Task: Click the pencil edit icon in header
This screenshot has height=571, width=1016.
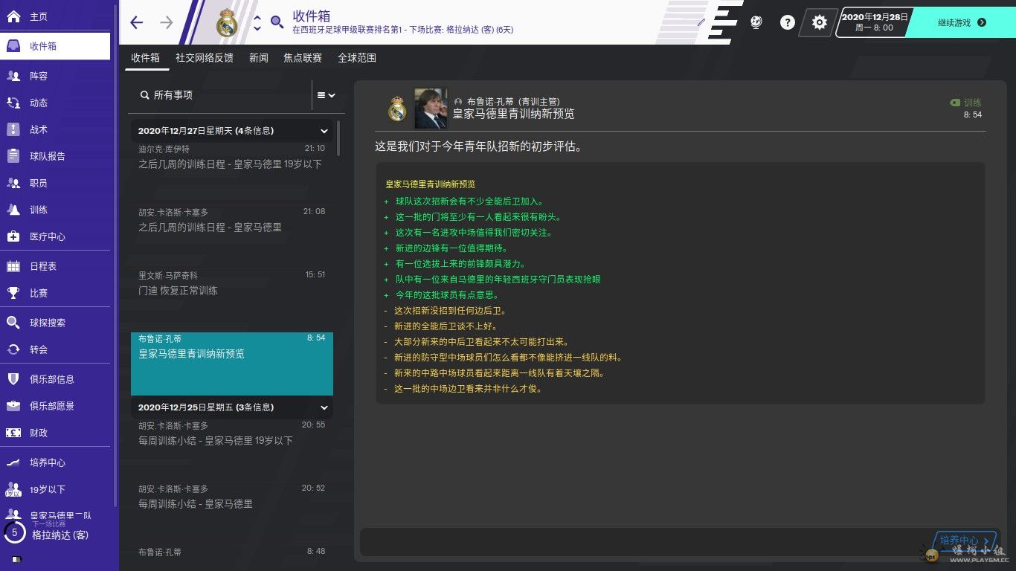Action: [x=701, y=22]
